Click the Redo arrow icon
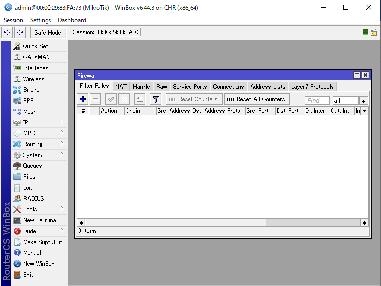This screenshot has height=286, width=381. click(x=20, y=32)
